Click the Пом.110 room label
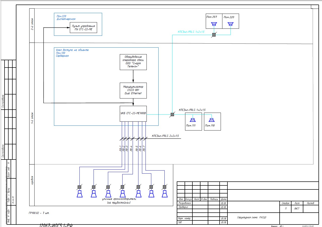 [x=210, y=125]
